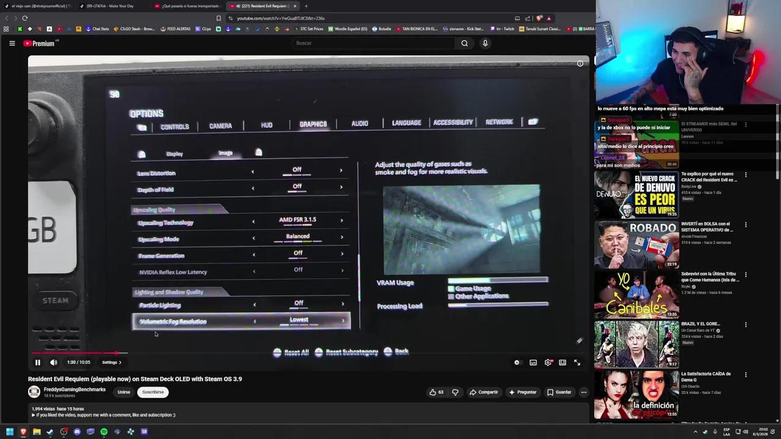Viewport: 781px width, 439px height.
Task: Show hidden system tray icons
Action: pos(695,432)
